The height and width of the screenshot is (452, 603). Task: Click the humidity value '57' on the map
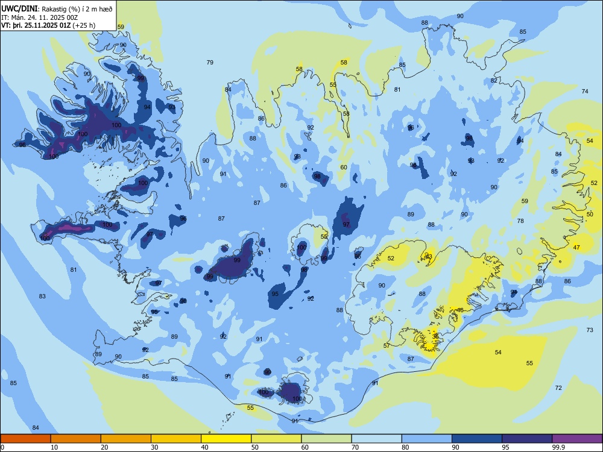coord(387,345)
